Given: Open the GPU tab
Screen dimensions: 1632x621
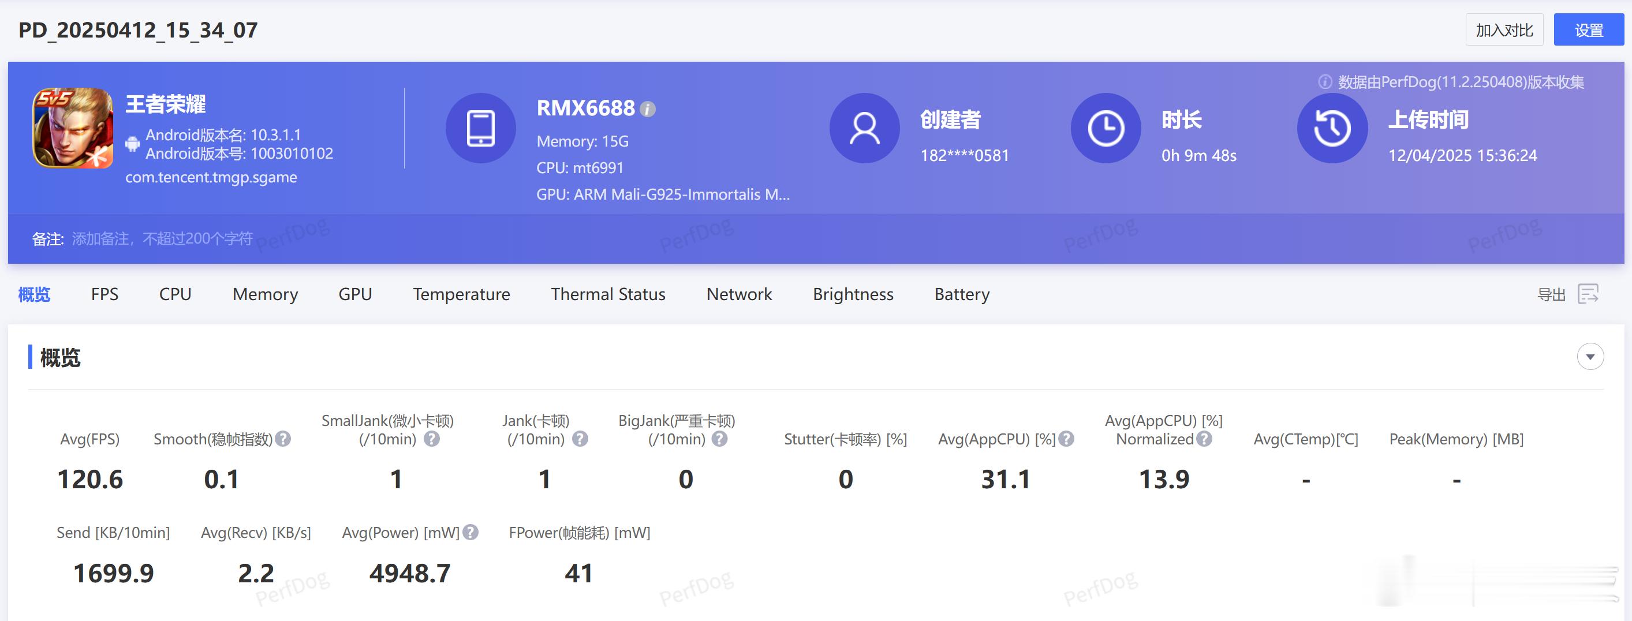Looking at the screenshot, I should [356, 294].
